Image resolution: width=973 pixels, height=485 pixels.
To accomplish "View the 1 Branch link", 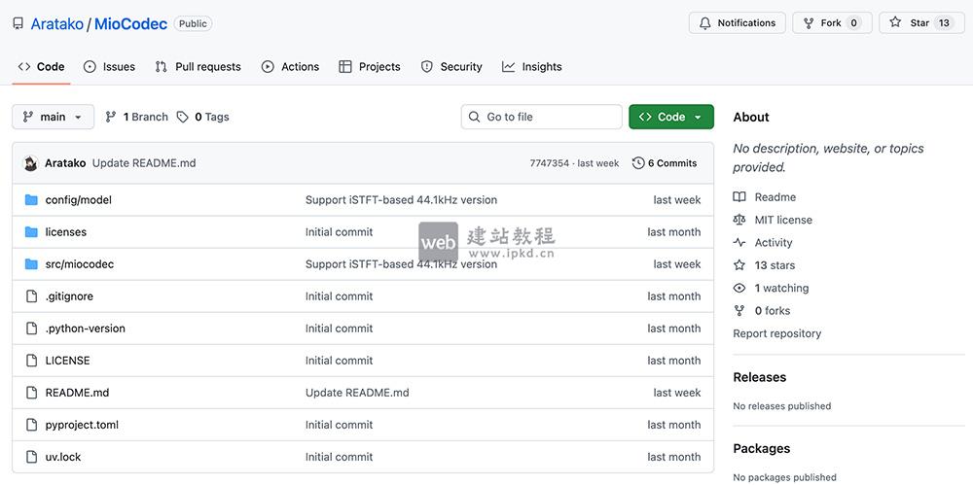I will coord(136,117).
